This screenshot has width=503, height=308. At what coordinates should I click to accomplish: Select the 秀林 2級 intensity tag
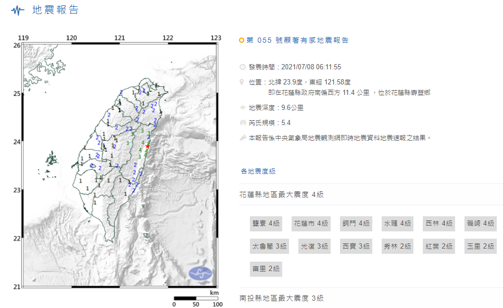(397, 247)
